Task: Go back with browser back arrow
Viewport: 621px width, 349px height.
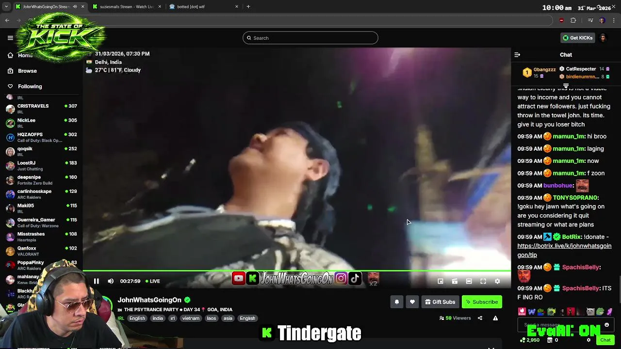Action: 7,20
